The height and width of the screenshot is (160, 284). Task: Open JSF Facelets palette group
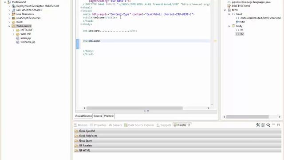tap(177, 145)
